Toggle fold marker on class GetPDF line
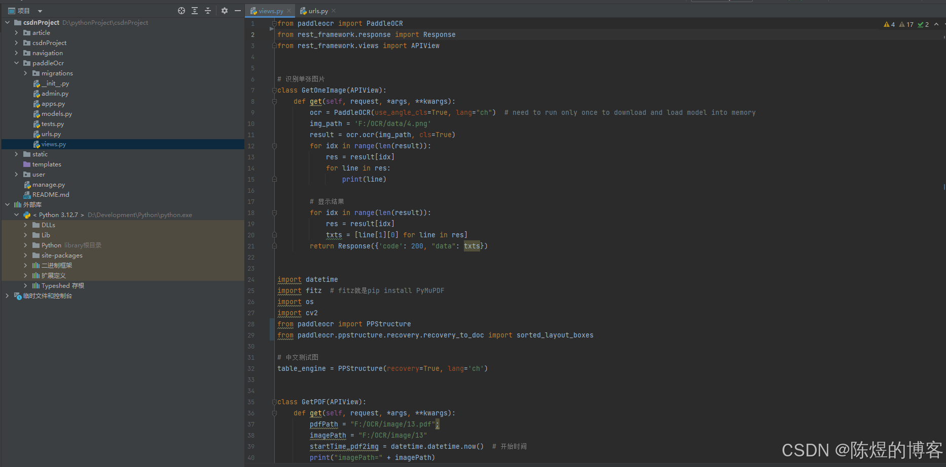 click(274, 402)
